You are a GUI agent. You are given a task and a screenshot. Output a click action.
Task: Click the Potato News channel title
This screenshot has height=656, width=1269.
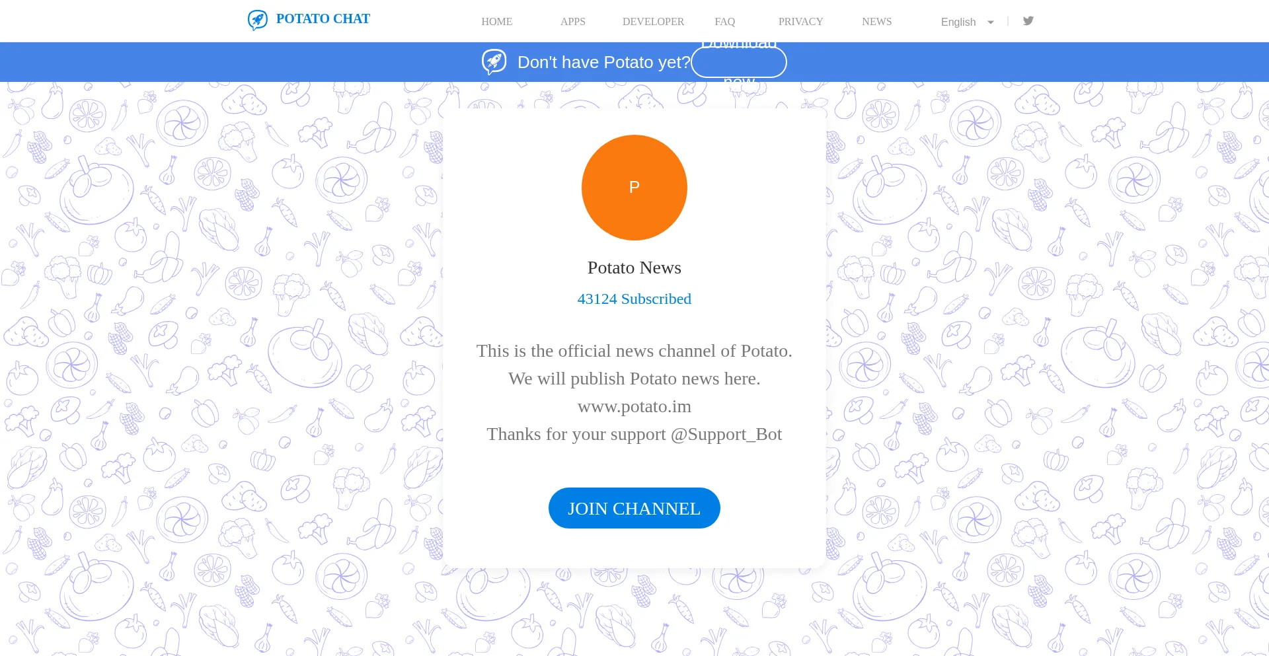pos(634,268)
